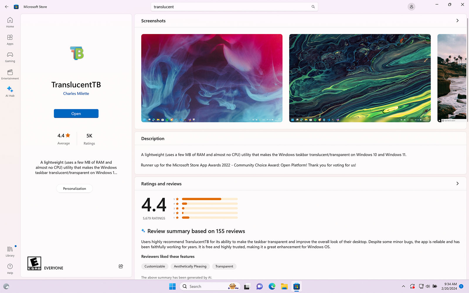Expand the Ratings and reviews section

point(457,183)
